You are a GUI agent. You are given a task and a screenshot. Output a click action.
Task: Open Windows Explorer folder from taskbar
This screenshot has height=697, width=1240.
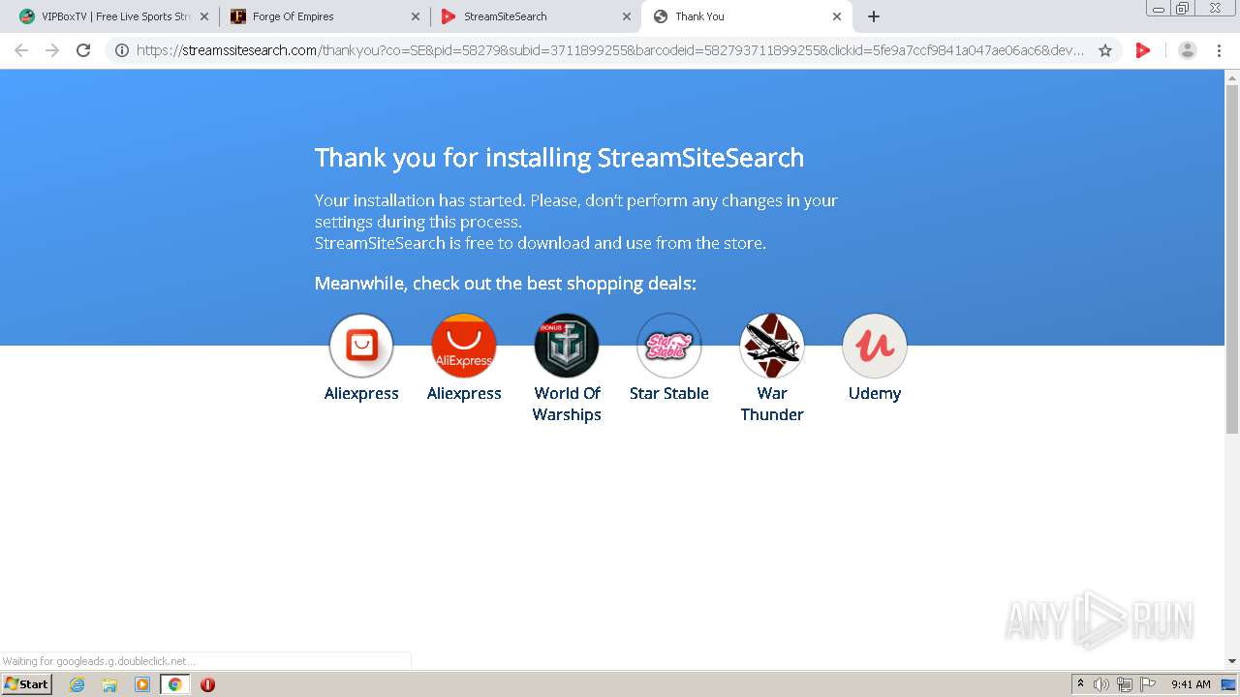[109, 684]
